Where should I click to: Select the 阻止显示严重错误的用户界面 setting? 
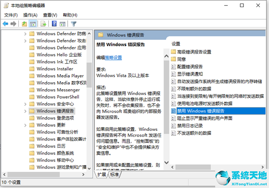point(205,118)
